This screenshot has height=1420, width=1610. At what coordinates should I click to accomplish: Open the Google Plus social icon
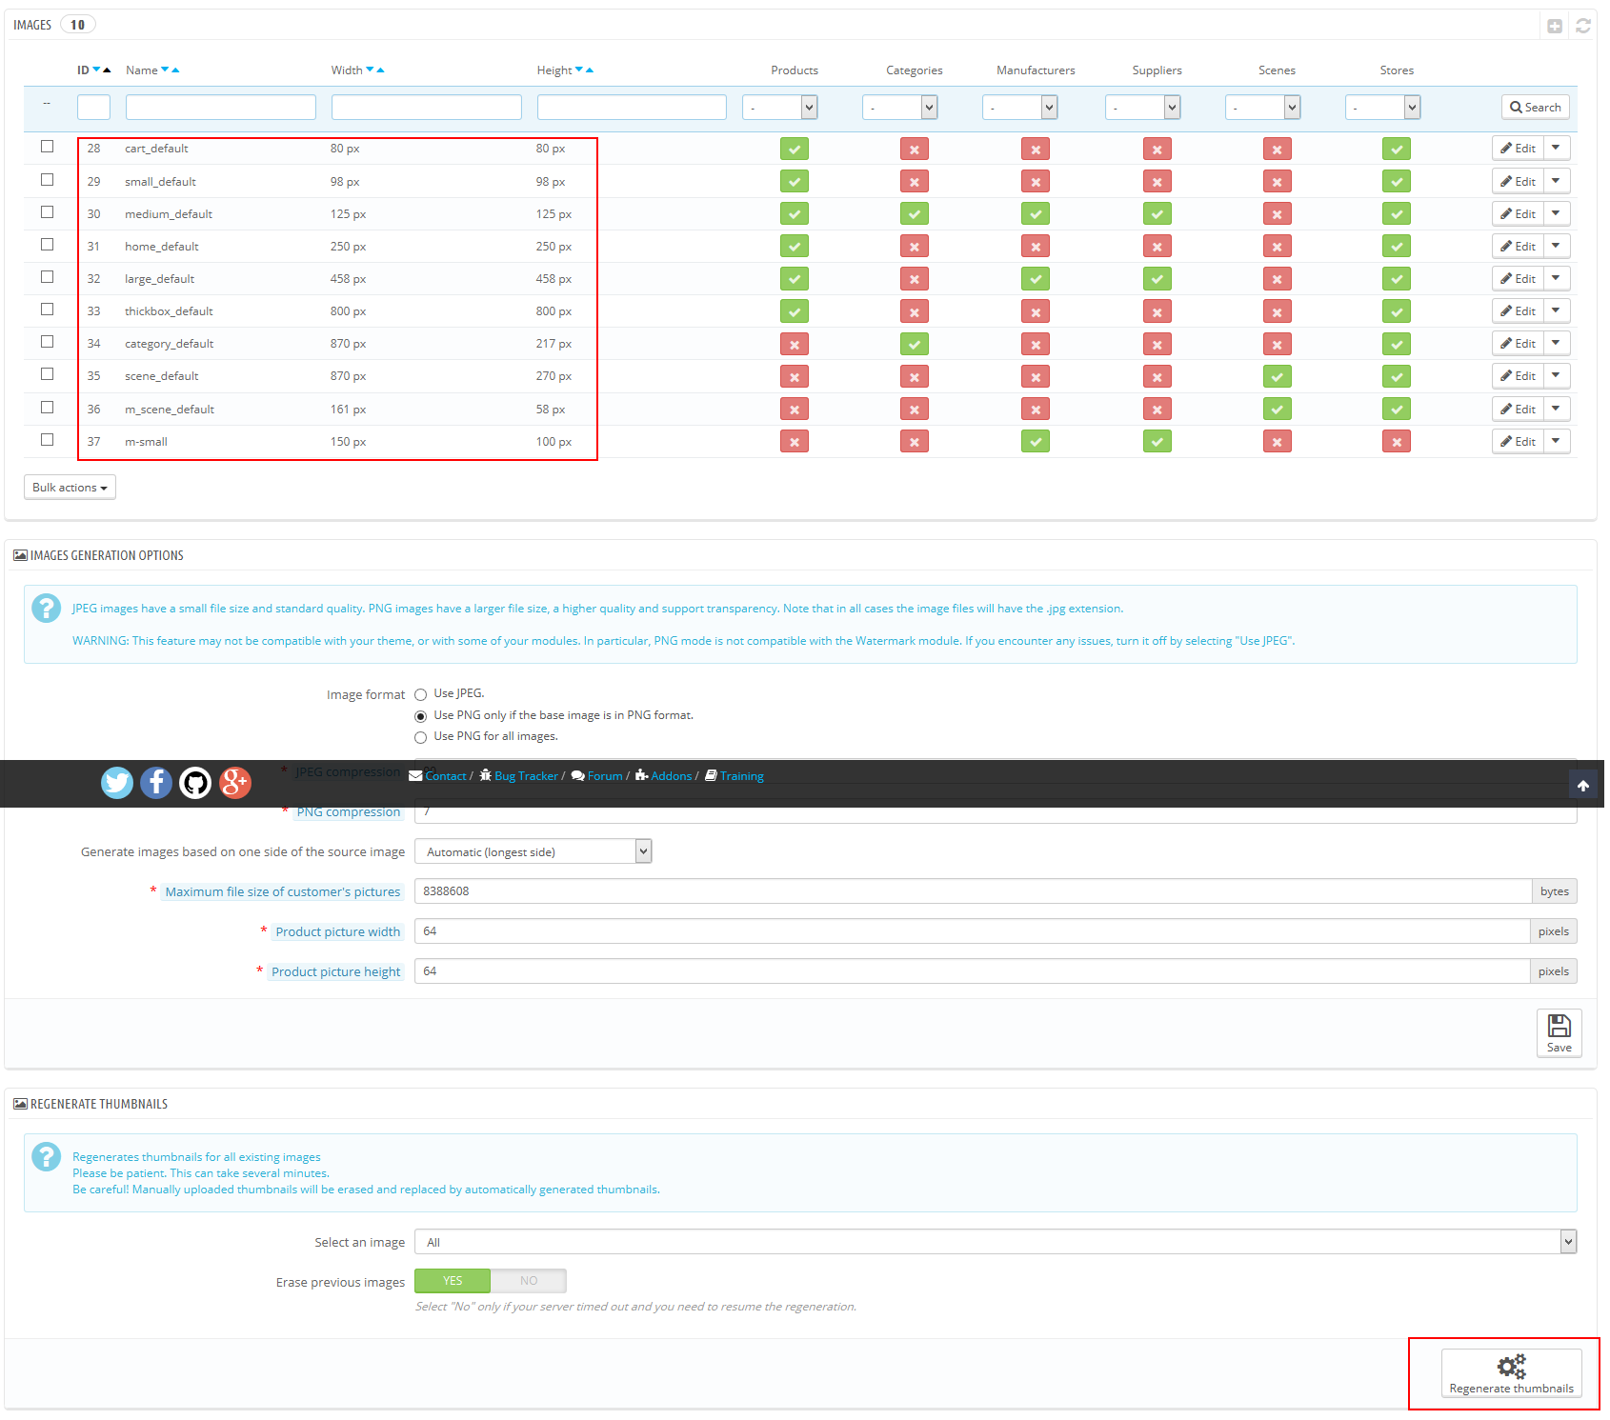235,783
